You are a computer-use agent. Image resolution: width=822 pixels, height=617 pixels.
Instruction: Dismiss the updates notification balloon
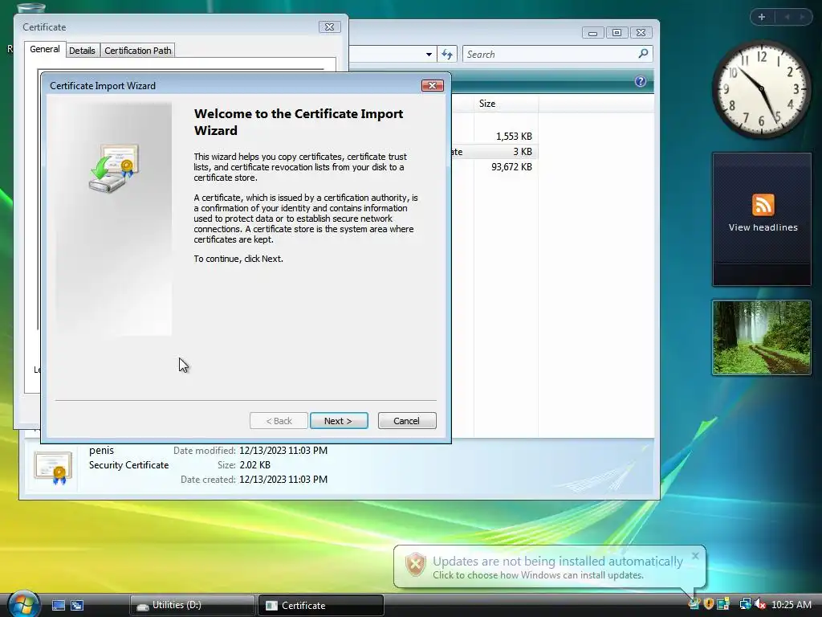[x=695, y=556]
